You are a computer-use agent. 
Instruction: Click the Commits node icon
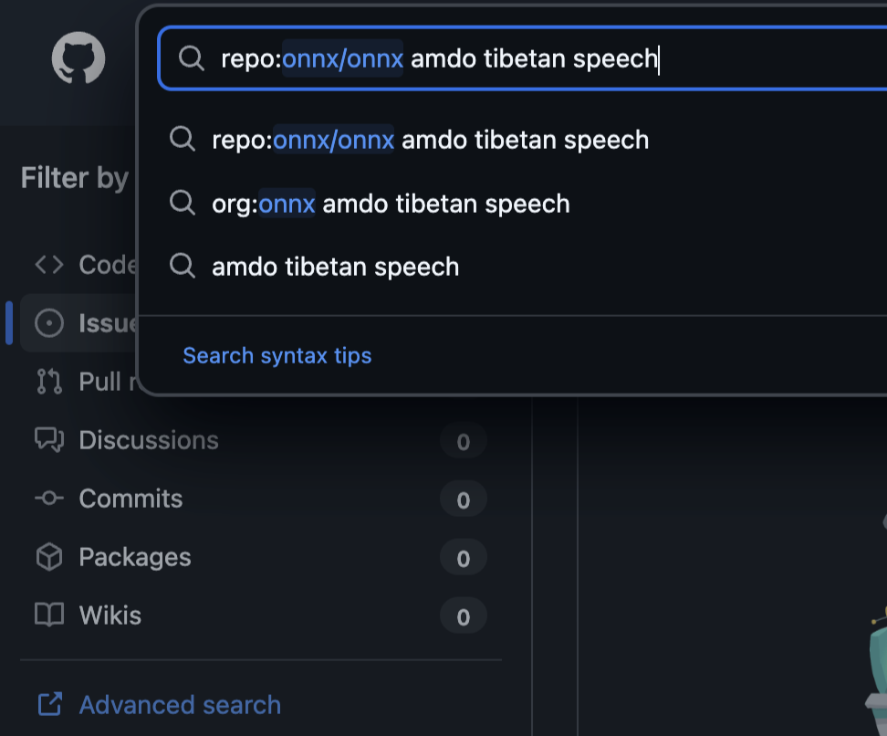(x=49, y=499)
